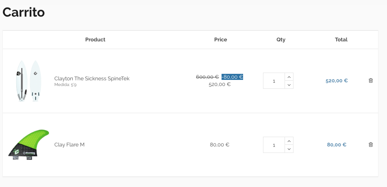The width and height of the screenshot is (387, 187).
Task: Open Clay Flare M product link
Action: [70, 144]
